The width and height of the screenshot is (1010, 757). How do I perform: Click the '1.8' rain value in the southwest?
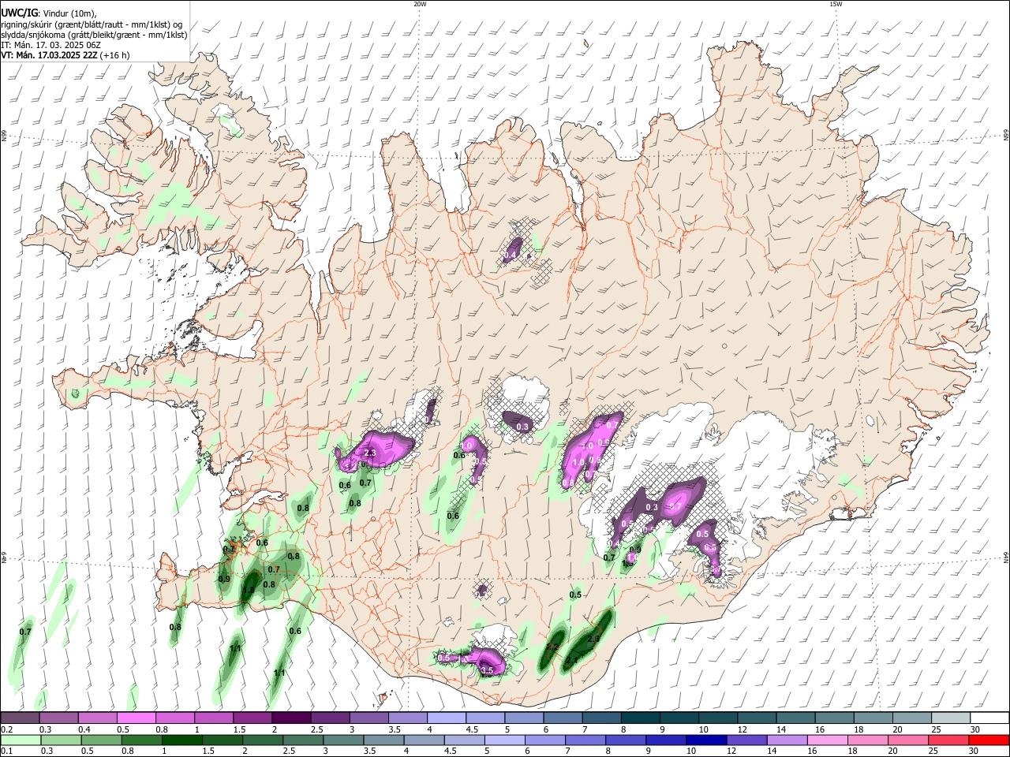tap(248, 590)
